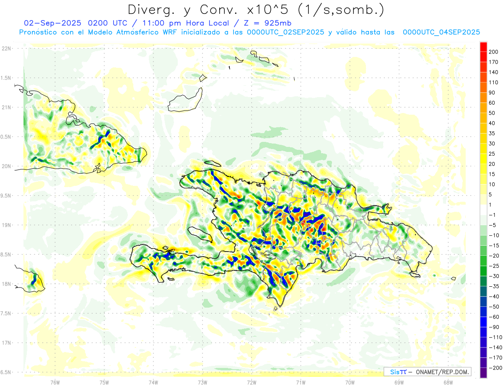This screenshot has width=503, height=388.
Task: Click Gonâve Island in the gulf west of Haiti
Action: tap(200, 235)
